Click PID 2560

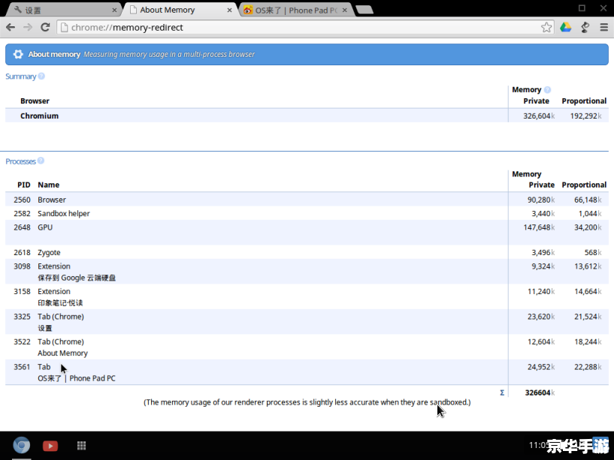point(22,200)
